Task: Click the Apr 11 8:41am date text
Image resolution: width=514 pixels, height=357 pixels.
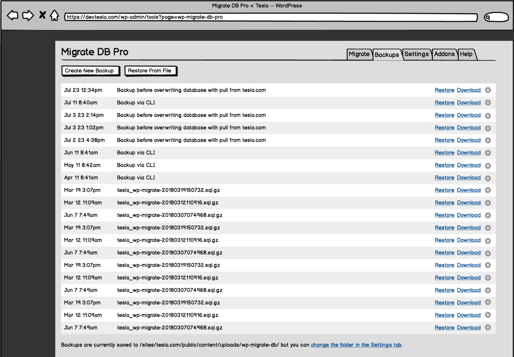Action: 81,178
